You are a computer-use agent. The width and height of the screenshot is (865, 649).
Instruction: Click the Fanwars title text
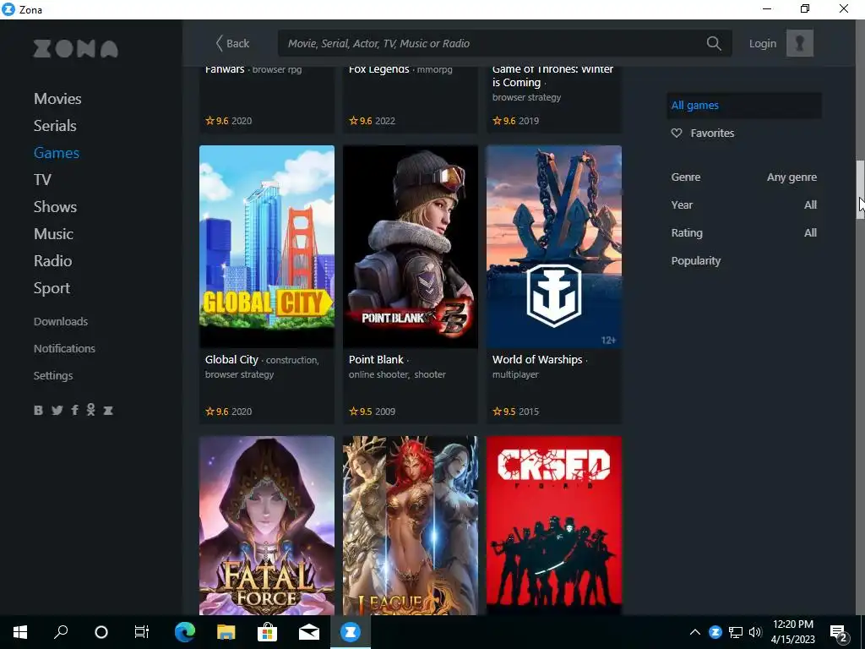[225, 69]
